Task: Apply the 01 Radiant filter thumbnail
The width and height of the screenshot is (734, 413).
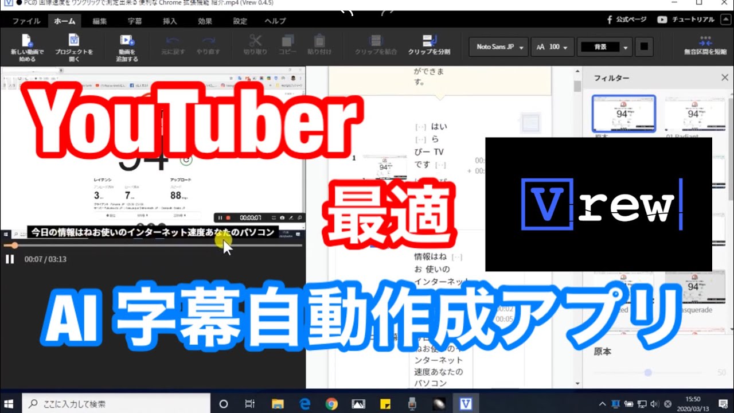Action: (696, 114)
